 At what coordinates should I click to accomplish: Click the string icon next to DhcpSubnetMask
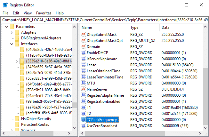pyautogui.click(x=84, y=34)
